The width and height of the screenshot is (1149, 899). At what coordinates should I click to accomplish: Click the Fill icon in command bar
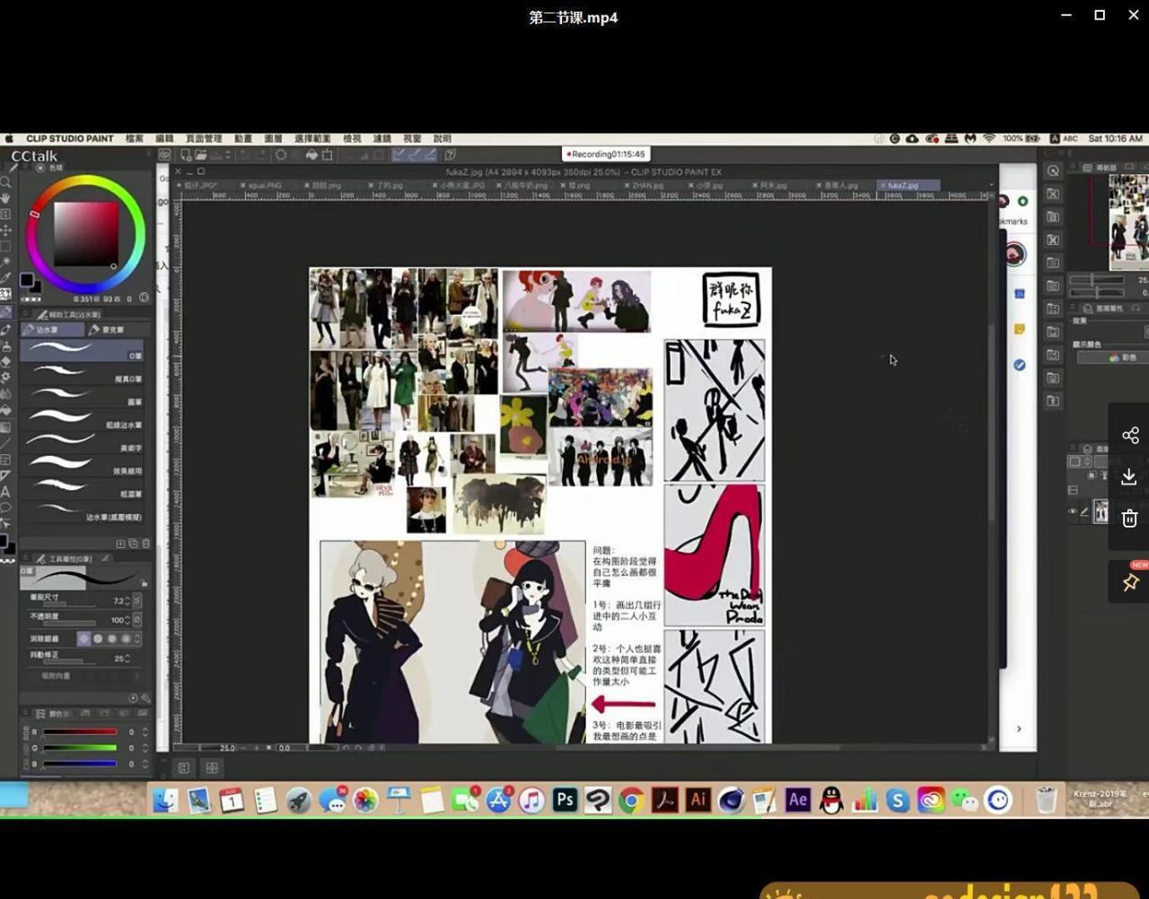pos(311,154)
